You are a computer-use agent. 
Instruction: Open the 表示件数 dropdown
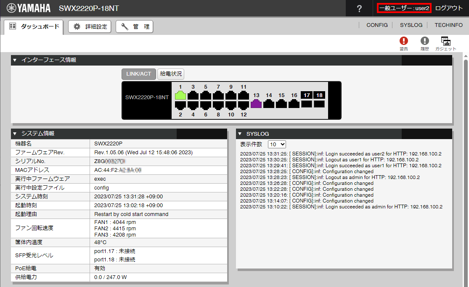tap(277, 144)
